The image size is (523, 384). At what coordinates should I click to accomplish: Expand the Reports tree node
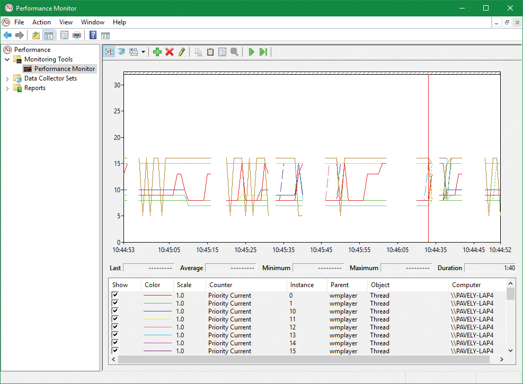7,88
